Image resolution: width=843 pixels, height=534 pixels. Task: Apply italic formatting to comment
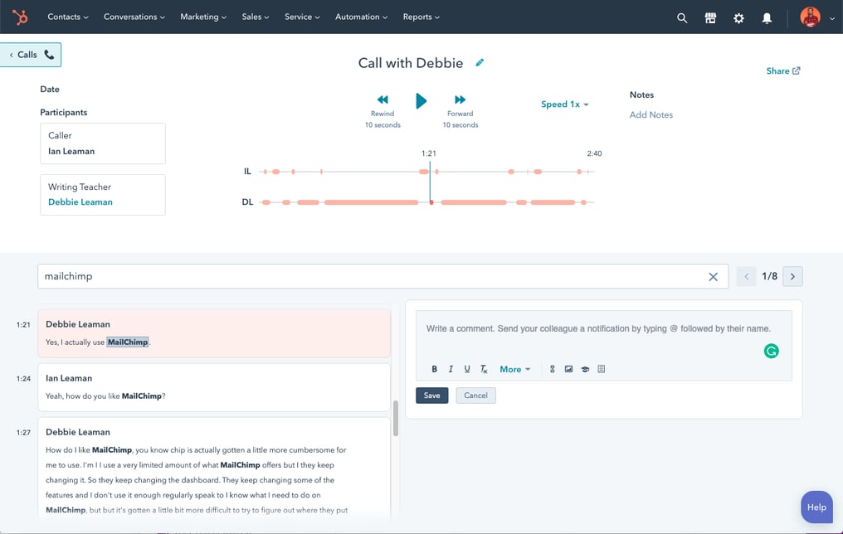[x=451, y=369]
